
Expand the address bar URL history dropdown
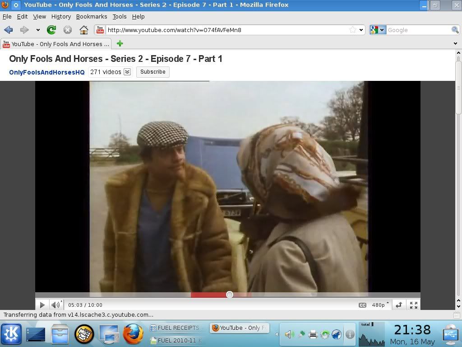[361, 30]
